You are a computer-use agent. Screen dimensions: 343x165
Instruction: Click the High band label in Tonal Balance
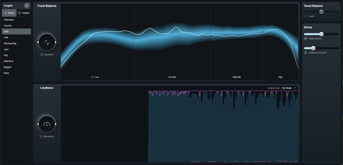click(x=280, y=77)
